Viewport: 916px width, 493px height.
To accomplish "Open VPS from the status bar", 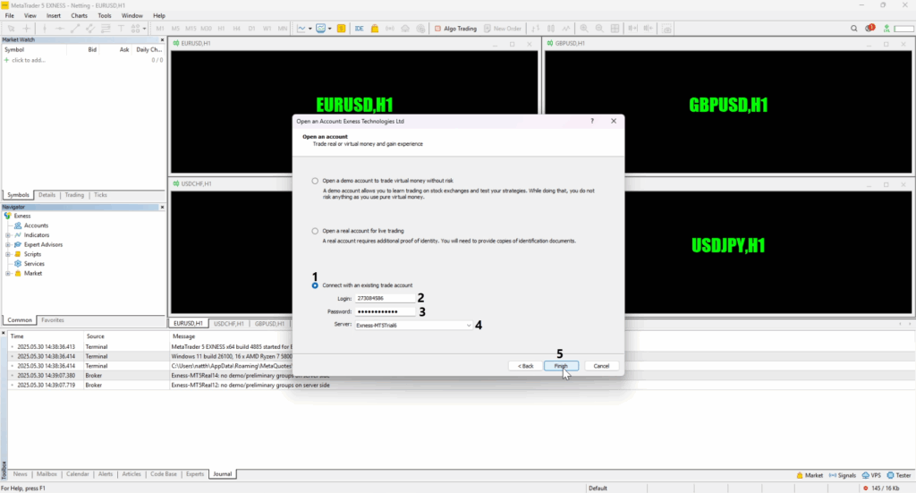I will coord(872,474).
